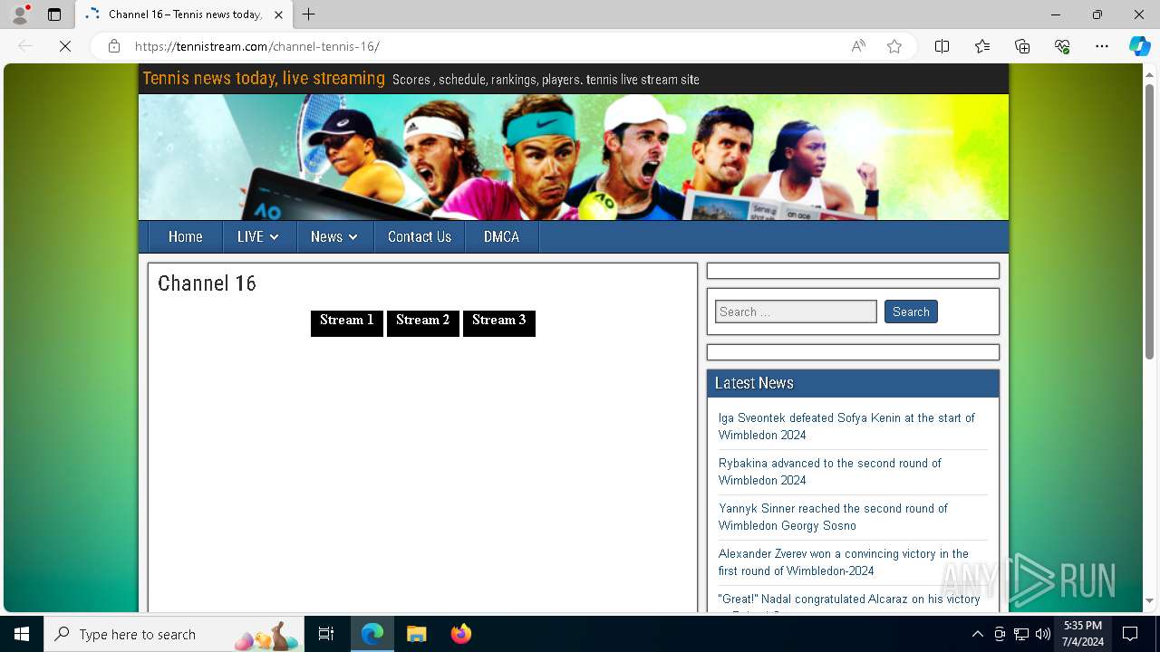Image resolution: width=1160 pixels, height=652 pixels.
Task: Open the site title link
Action: click(x=264, y=79)
